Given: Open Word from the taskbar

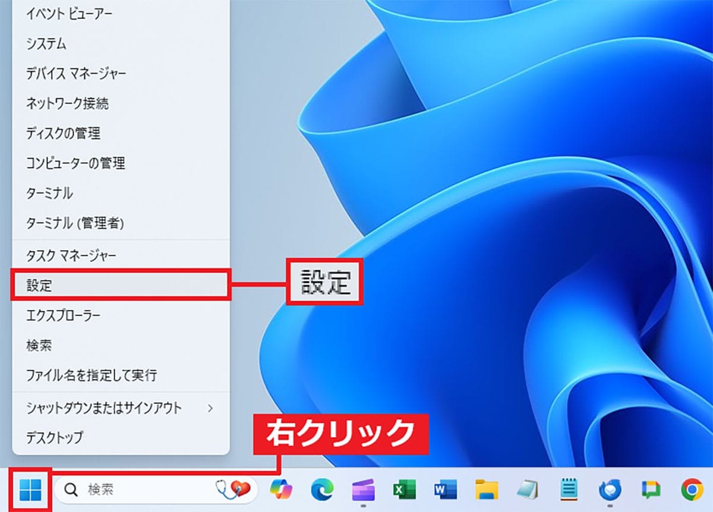Looking at the screenshot, I should coord(445,489).
